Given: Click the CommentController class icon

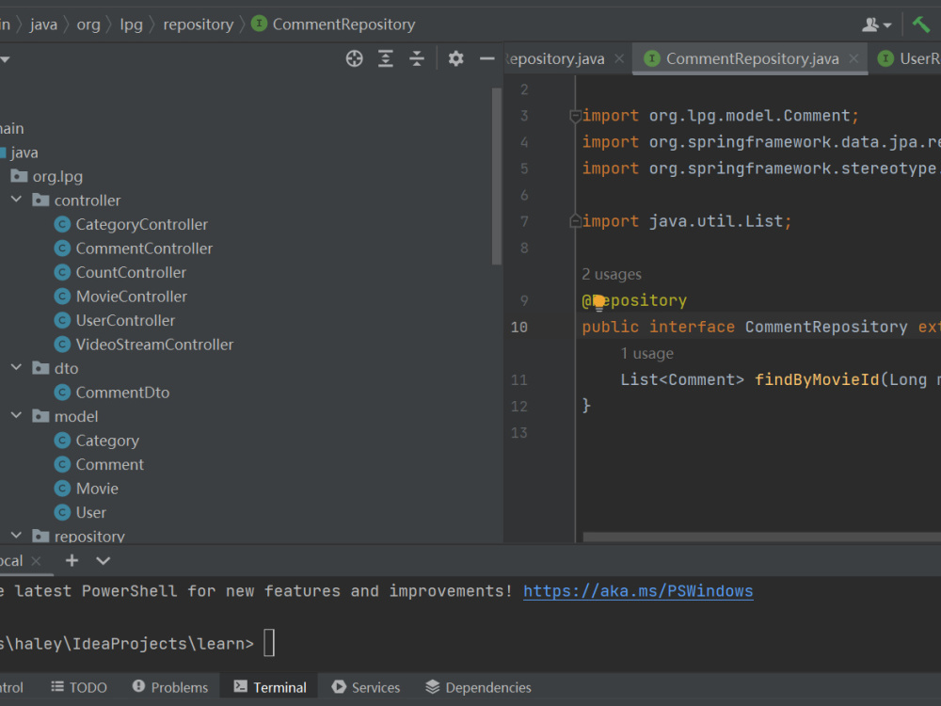Looking at the screenshot, I should click(x=62, y=249).
